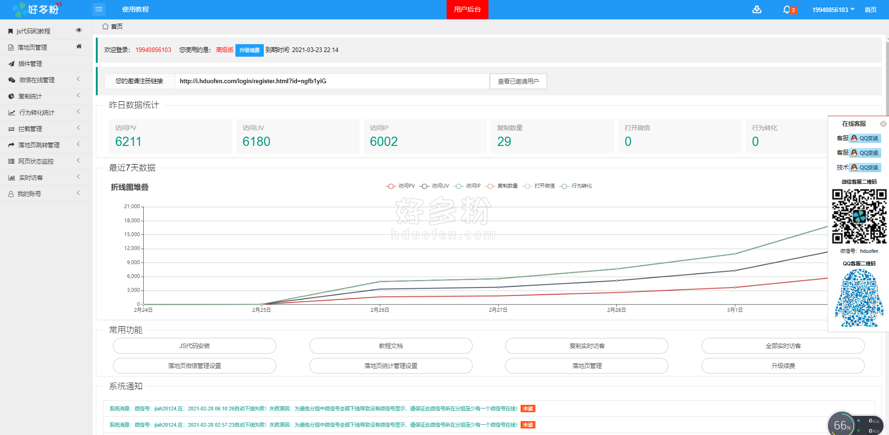Screen dimensions: 889x435
Task: Click the QQ客服二维码 penguin QR image
Action: pyautogui.click(x=859, y=297)
